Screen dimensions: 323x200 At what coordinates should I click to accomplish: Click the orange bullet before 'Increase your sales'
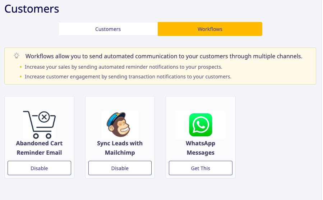[x=20, y=67]
